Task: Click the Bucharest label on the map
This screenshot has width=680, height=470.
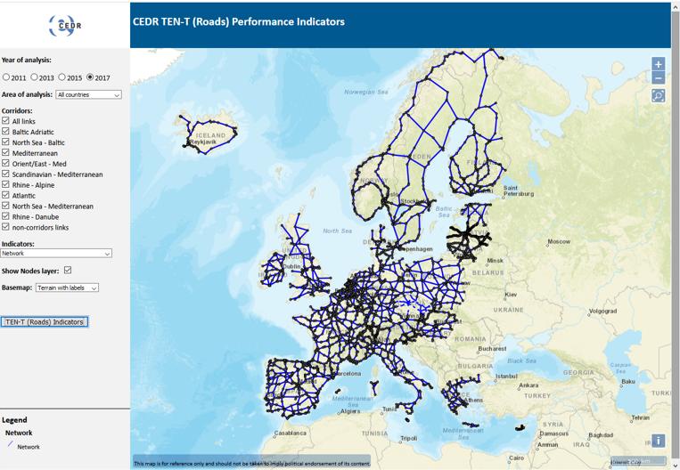Action: pyautogui.click(x=492, y=349)
